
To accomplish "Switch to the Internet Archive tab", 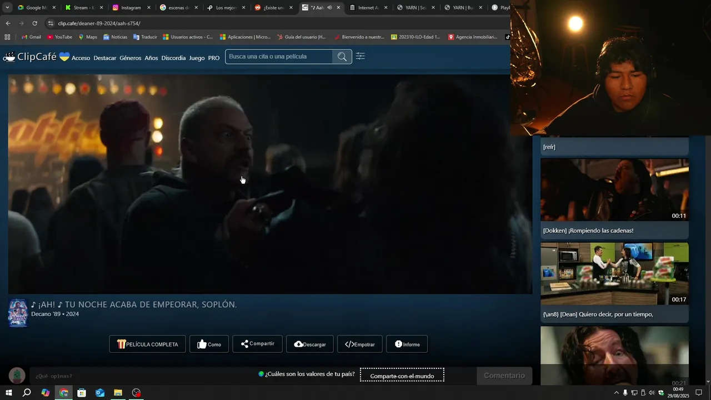I will (368, 8).
